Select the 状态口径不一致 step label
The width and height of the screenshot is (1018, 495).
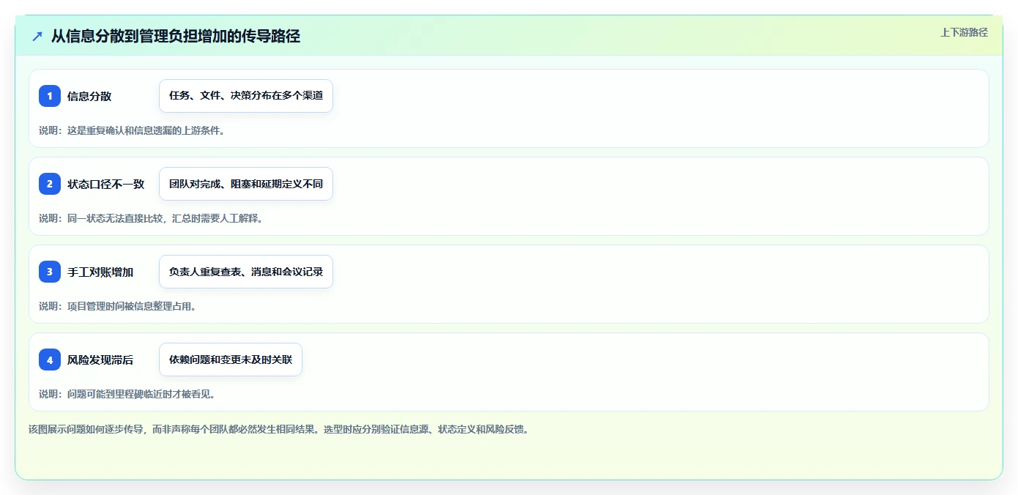106,184
